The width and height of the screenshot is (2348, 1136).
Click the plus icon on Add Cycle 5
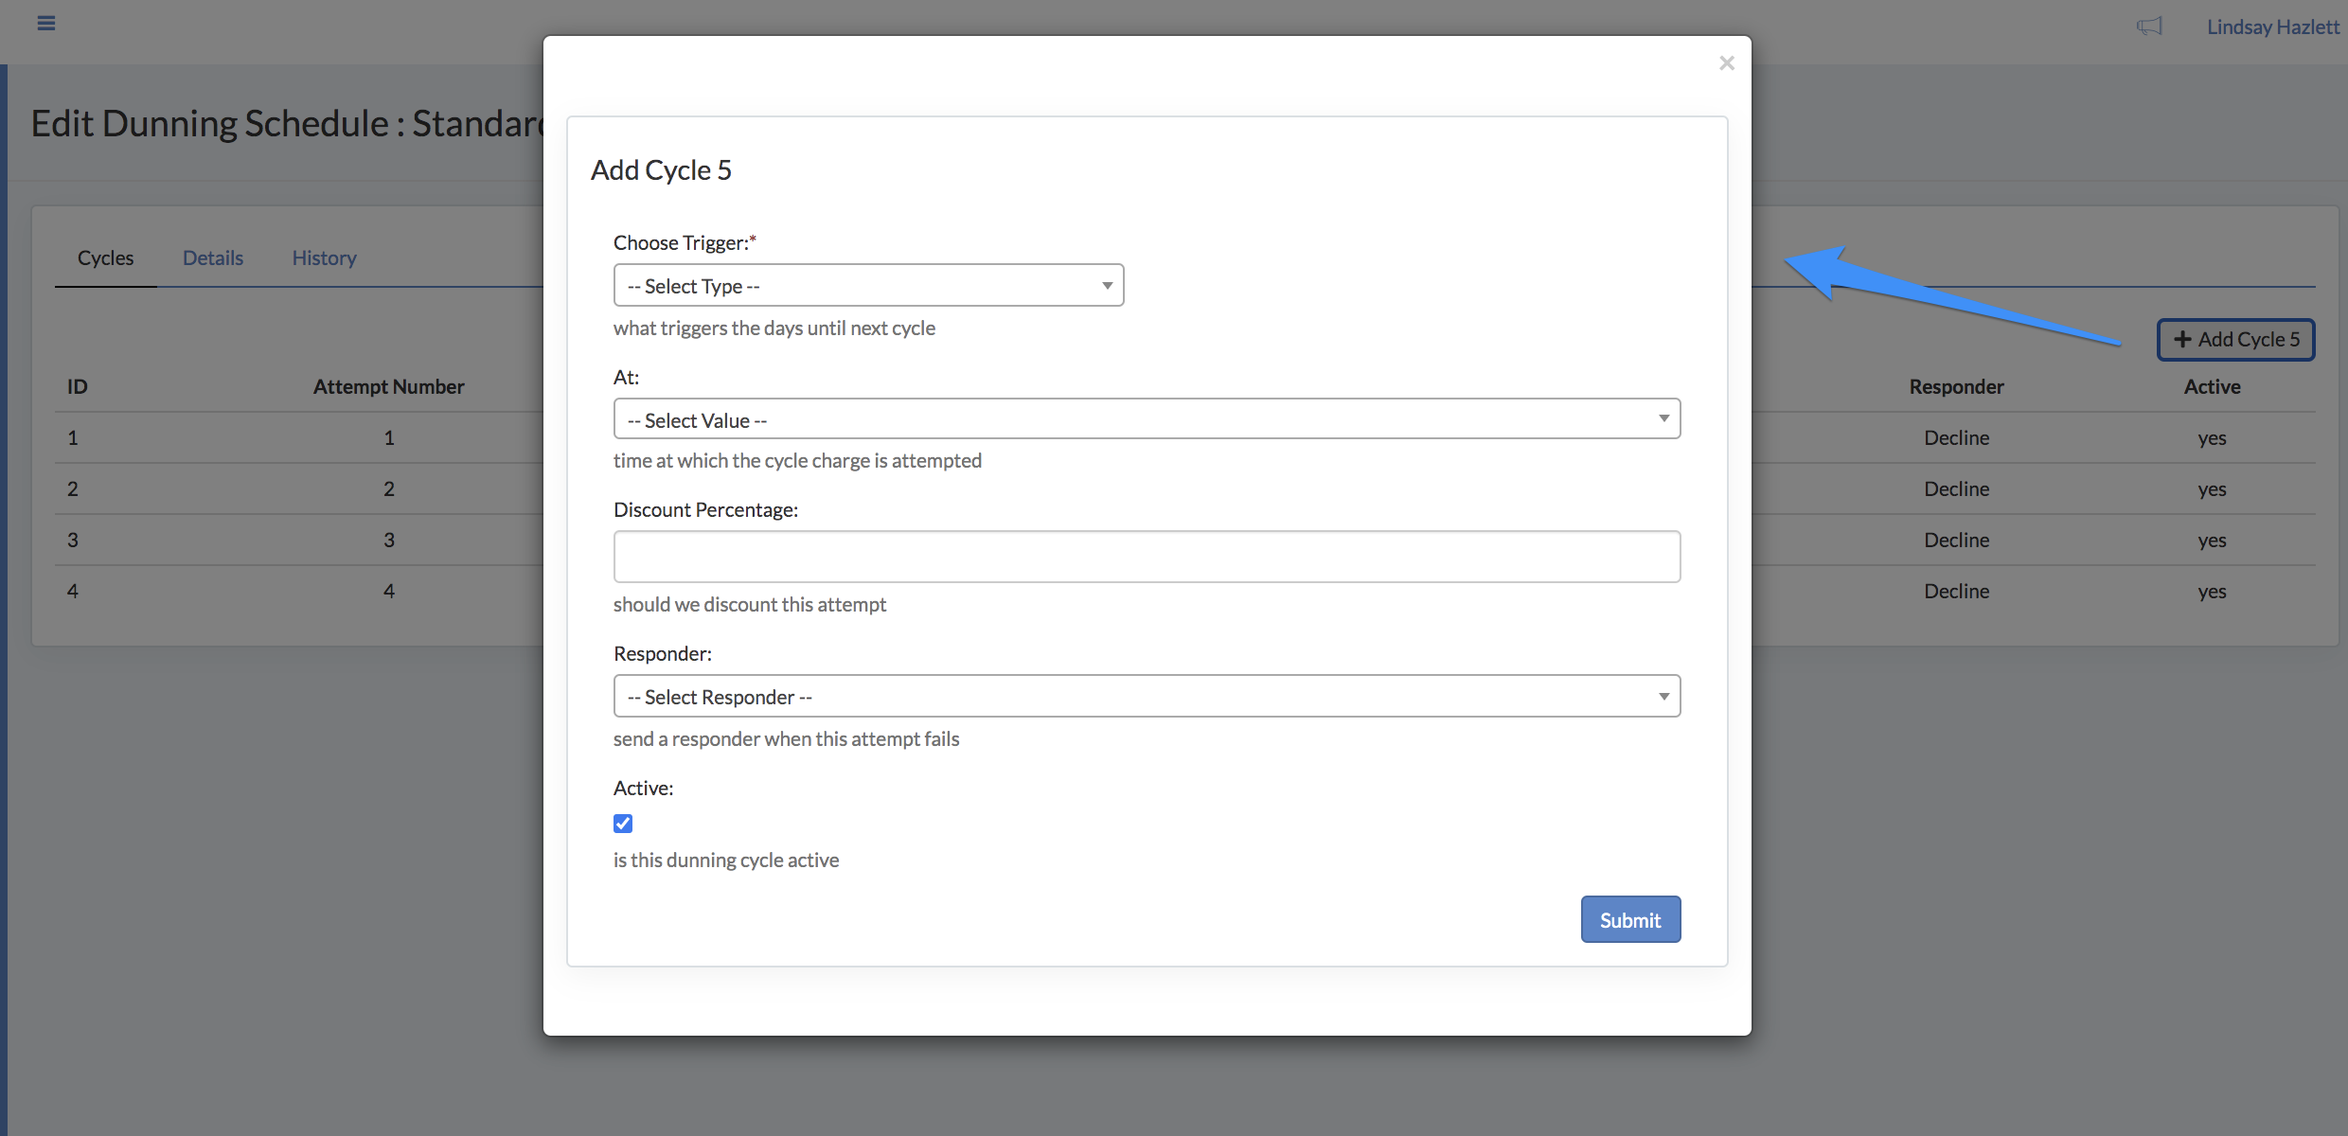click(2182, 340)
